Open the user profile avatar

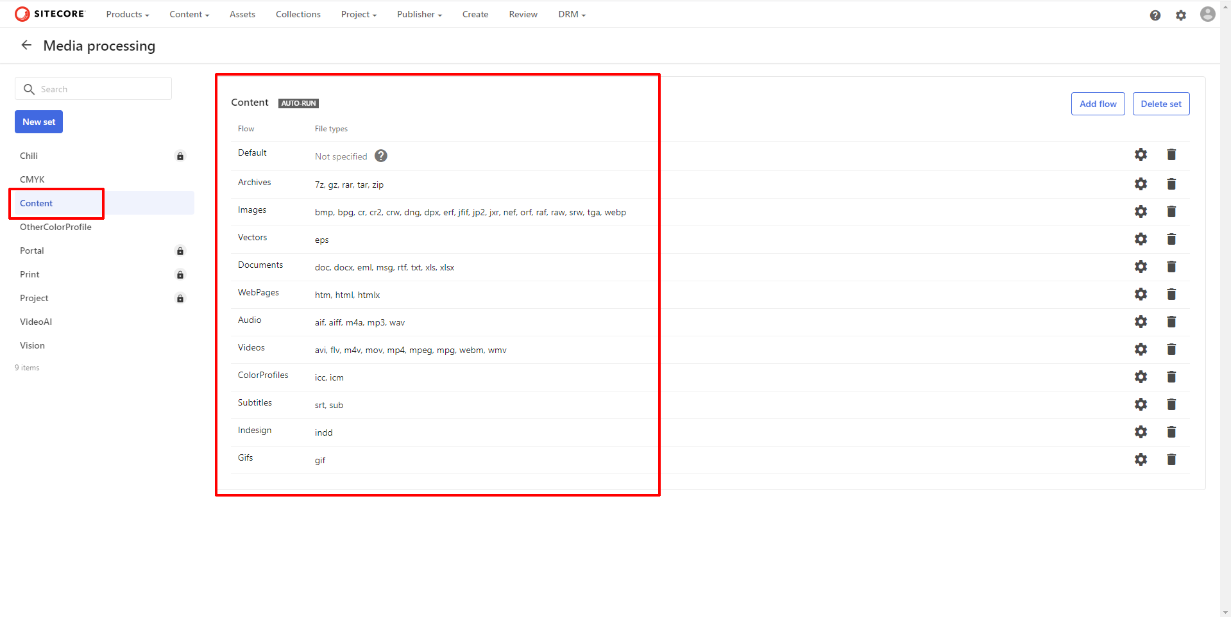1208,14
